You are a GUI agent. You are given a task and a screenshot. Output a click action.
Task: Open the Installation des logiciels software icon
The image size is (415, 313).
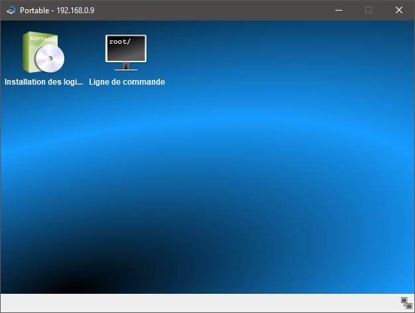point(43,53)
